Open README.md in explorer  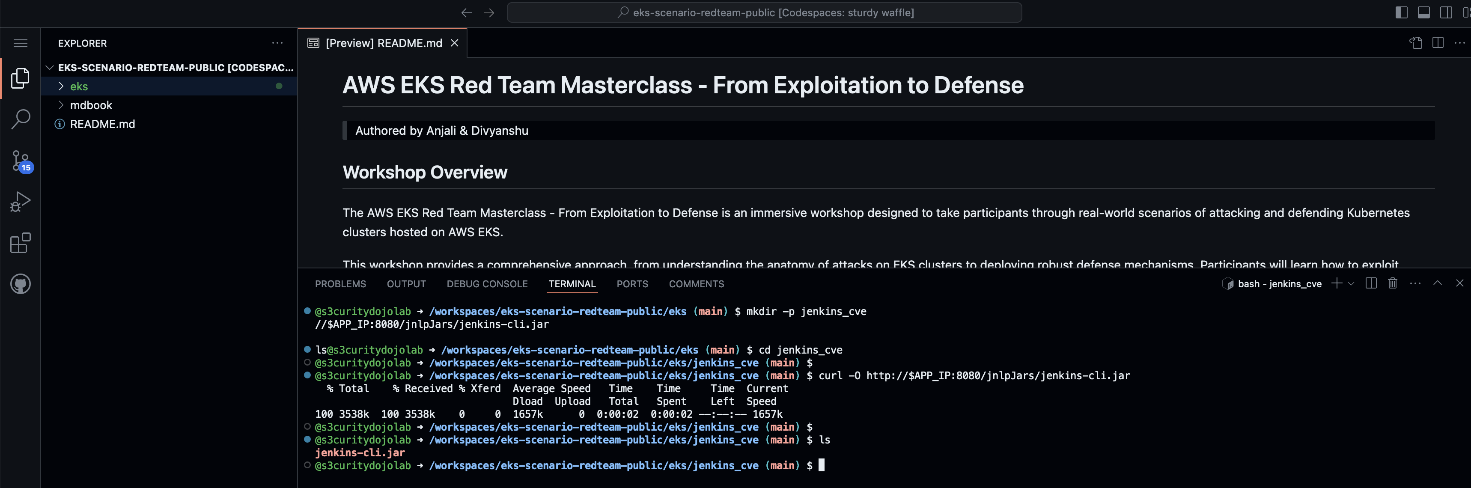pos(102,124)
